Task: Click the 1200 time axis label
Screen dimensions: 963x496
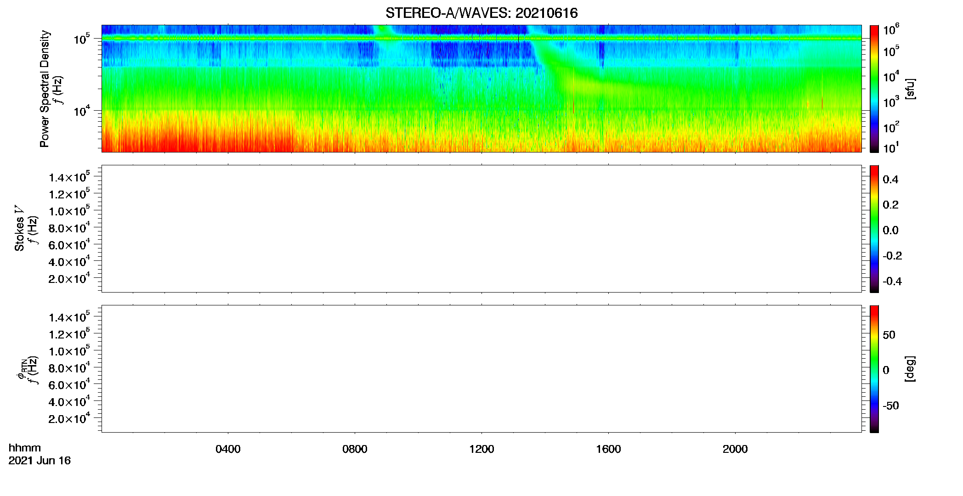Action: coord(481,449)
